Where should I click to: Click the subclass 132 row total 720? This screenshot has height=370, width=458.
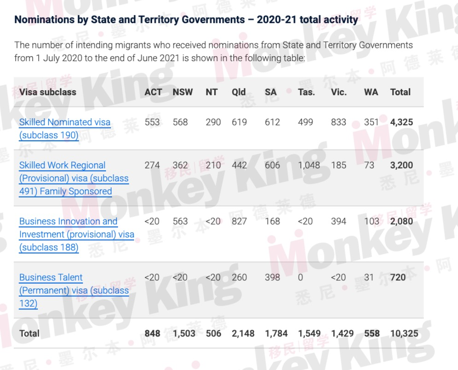(x=398, y=277)
